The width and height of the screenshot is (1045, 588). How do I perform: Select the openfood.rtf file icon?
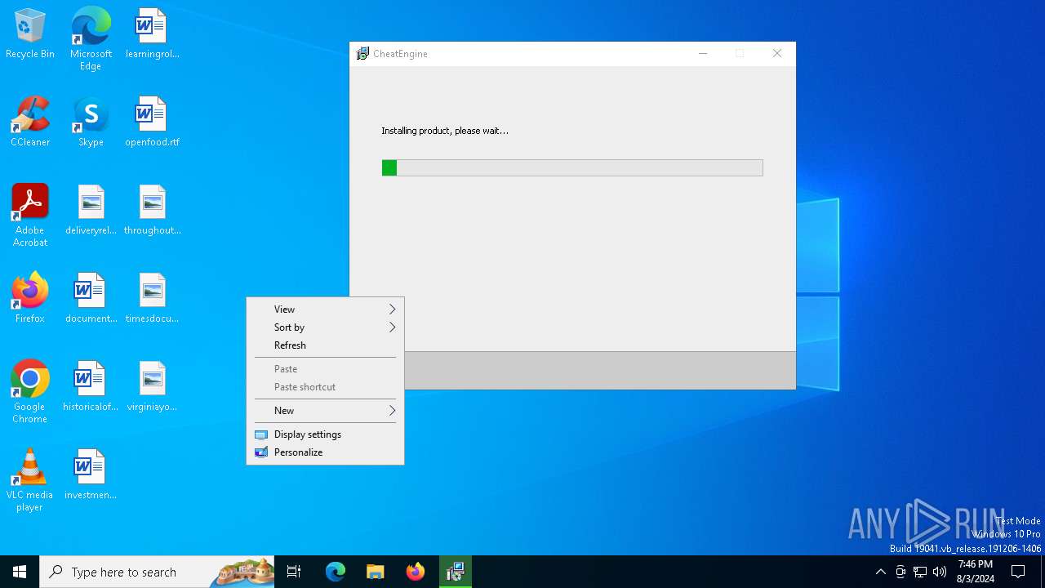pos(152,122)
